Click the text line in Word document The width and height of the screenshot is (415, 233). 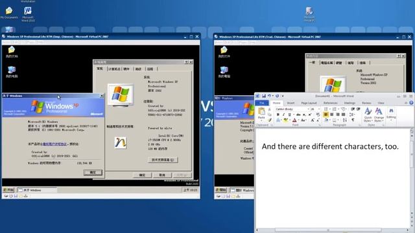click(330, 146)
